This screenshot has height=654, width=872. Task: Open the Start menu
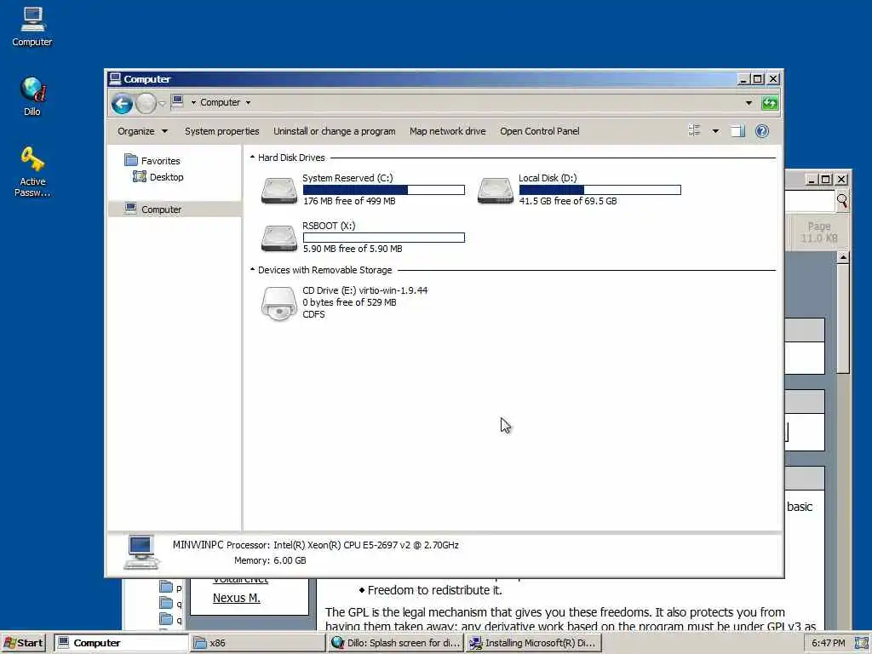tap(23, 643)
